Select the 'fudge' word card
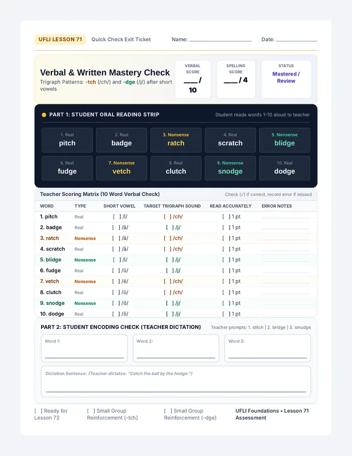 (67, 168)
